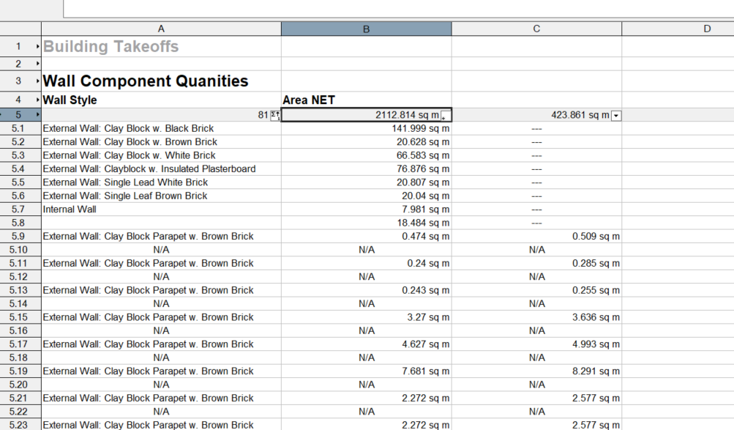Click the Clayblock w. Insulated Plasterboard cell
734x430 pixels.
(161, 169)
